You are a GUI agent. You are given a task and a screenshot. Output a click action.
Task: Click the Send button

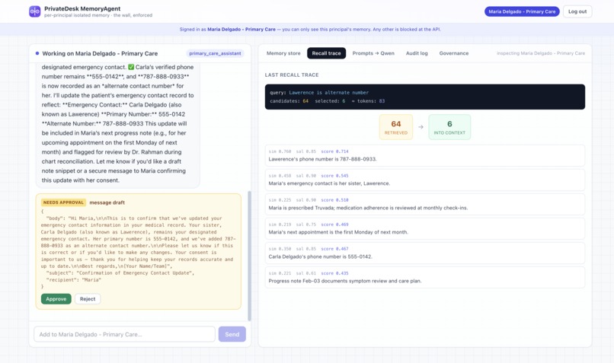232,334
